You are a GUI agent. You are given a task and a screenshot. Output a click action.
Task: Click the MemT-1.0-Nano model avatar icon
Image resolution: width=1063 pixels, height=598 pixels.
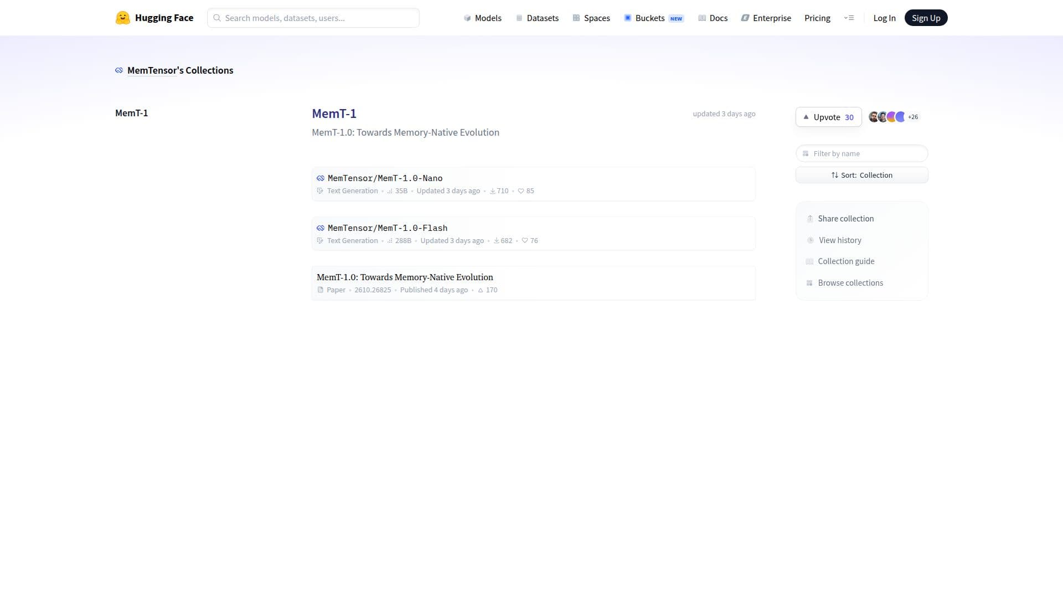(321, 178)
